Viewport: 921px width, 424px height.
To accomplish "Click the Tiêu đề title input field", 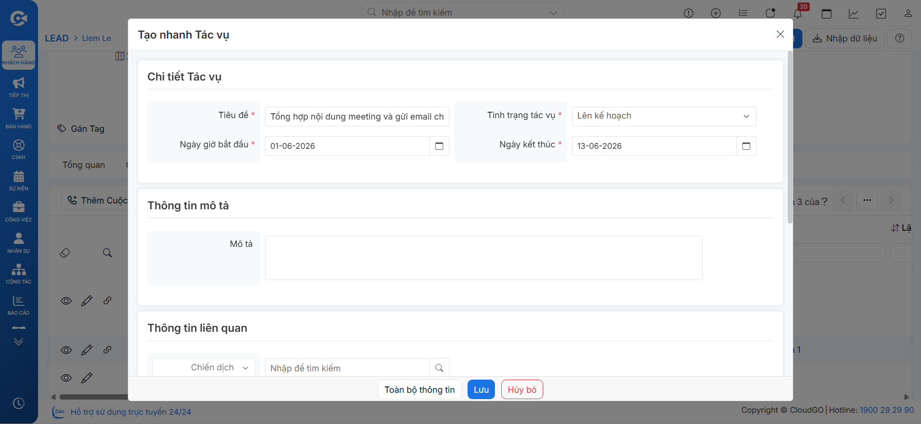I will pyautogui.click(x=357, y=117).
